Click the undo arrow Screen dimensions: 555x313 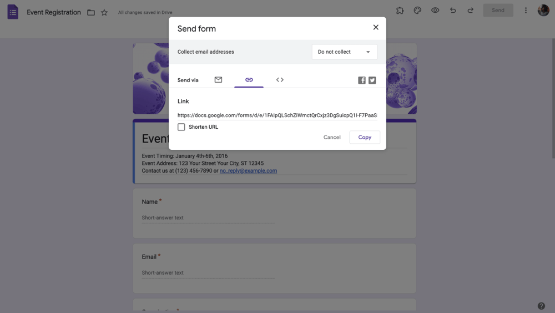tap(453, 11)
